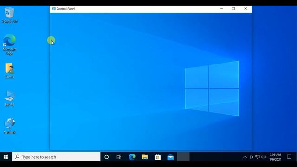Open File Explorer from the taskbar
The width and height of the screenshot is (297, 167).
(x=145, y=157)
